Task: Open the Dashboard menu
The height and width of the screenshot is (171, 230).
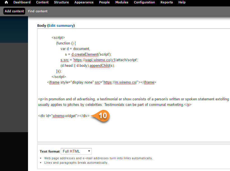Action: 22,2
